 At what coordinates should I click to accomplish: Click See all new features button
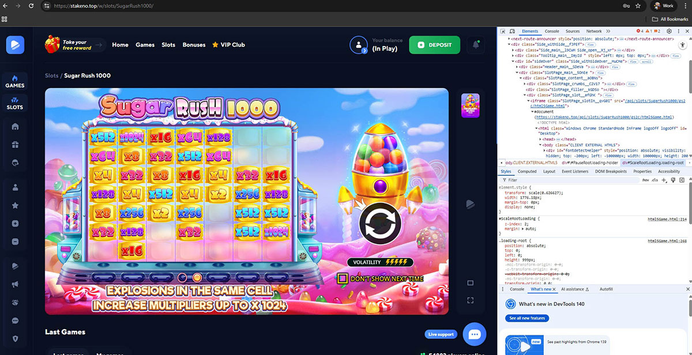(526, 318)
